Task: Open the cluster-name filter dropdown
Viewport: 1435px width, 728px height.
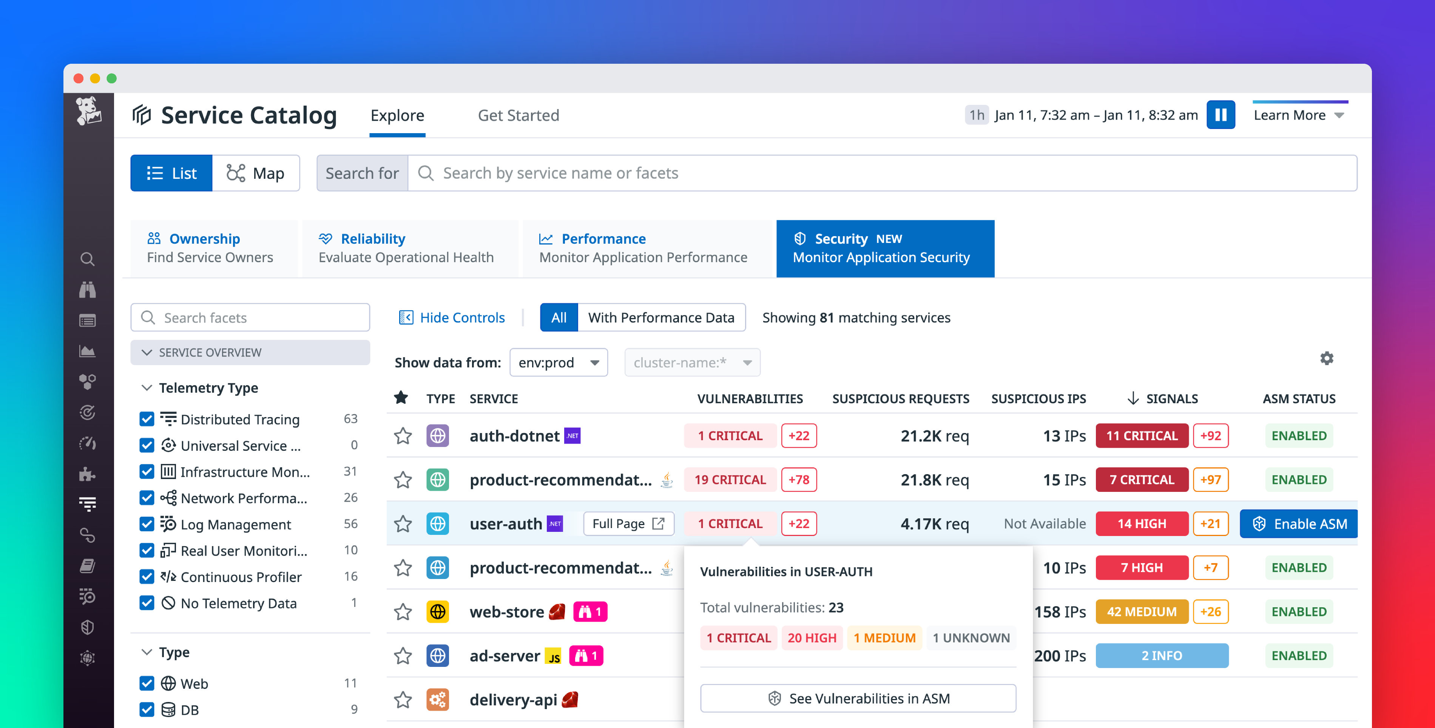Action: 692,362
